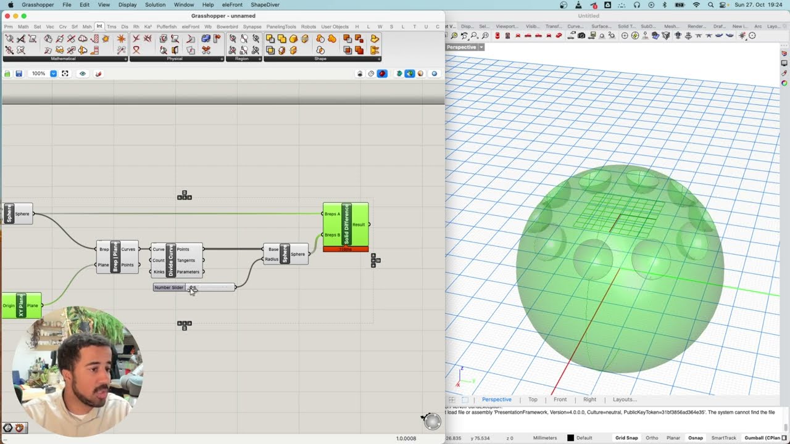Image resolution: width=790 pixels, height=444 pixels.
Task: Open the Render... toolbar tab in Rhino
Action: (x=697, y=27)
